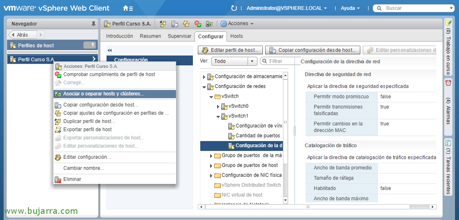
Task: Click the tree scrollbar up arrow
Action: pyautogui.click(x=285, y=76)
